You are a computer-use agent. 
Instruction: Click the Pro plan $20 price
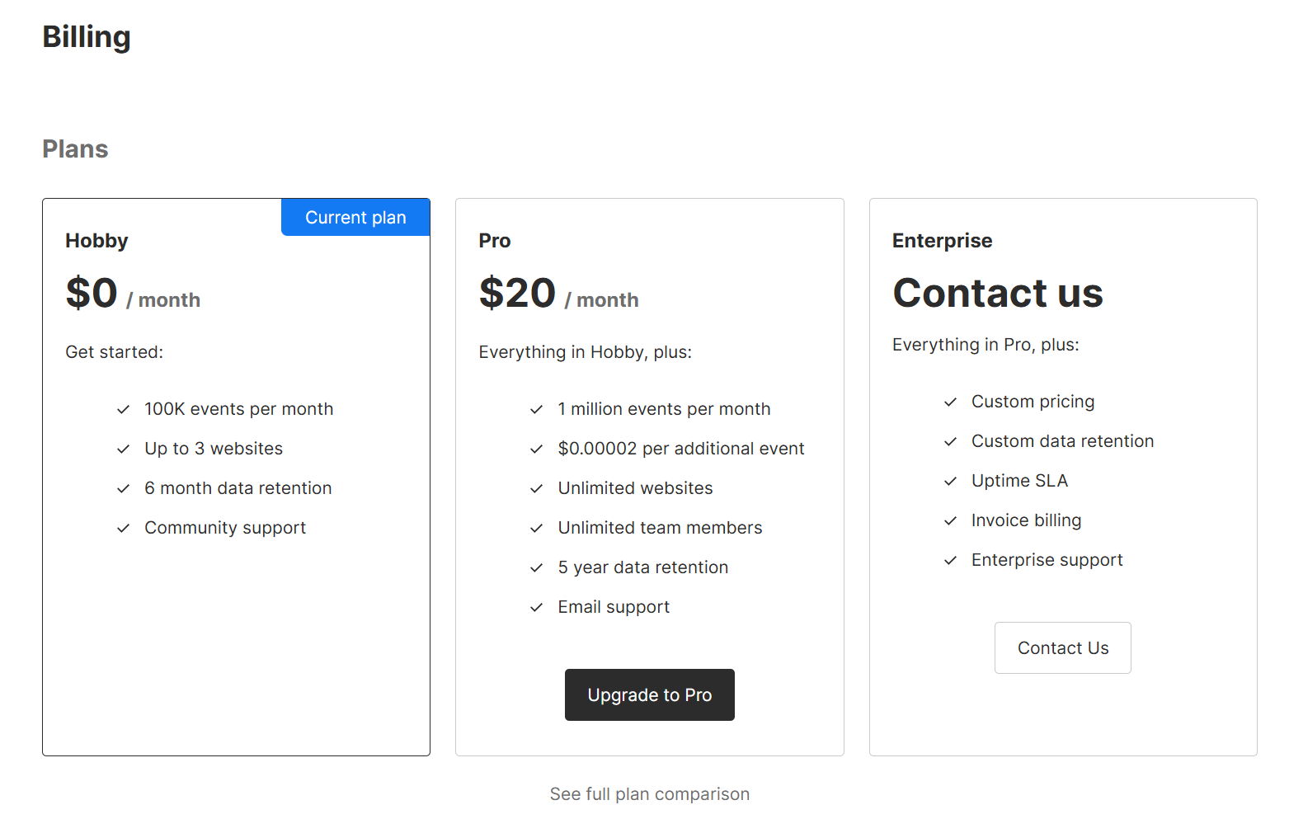pos(518,294)
